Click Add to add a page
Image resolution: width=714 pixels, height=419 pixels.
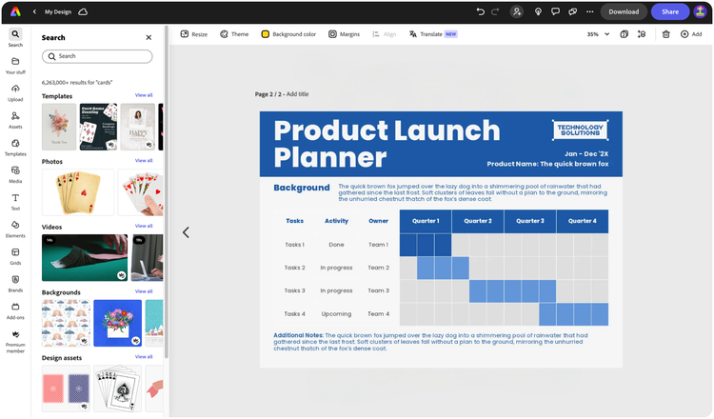click(691, 34)
